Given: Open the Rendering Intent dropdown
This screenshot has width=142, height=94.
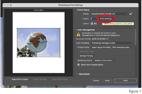Looking at the screenshot, I should [105, 60].
